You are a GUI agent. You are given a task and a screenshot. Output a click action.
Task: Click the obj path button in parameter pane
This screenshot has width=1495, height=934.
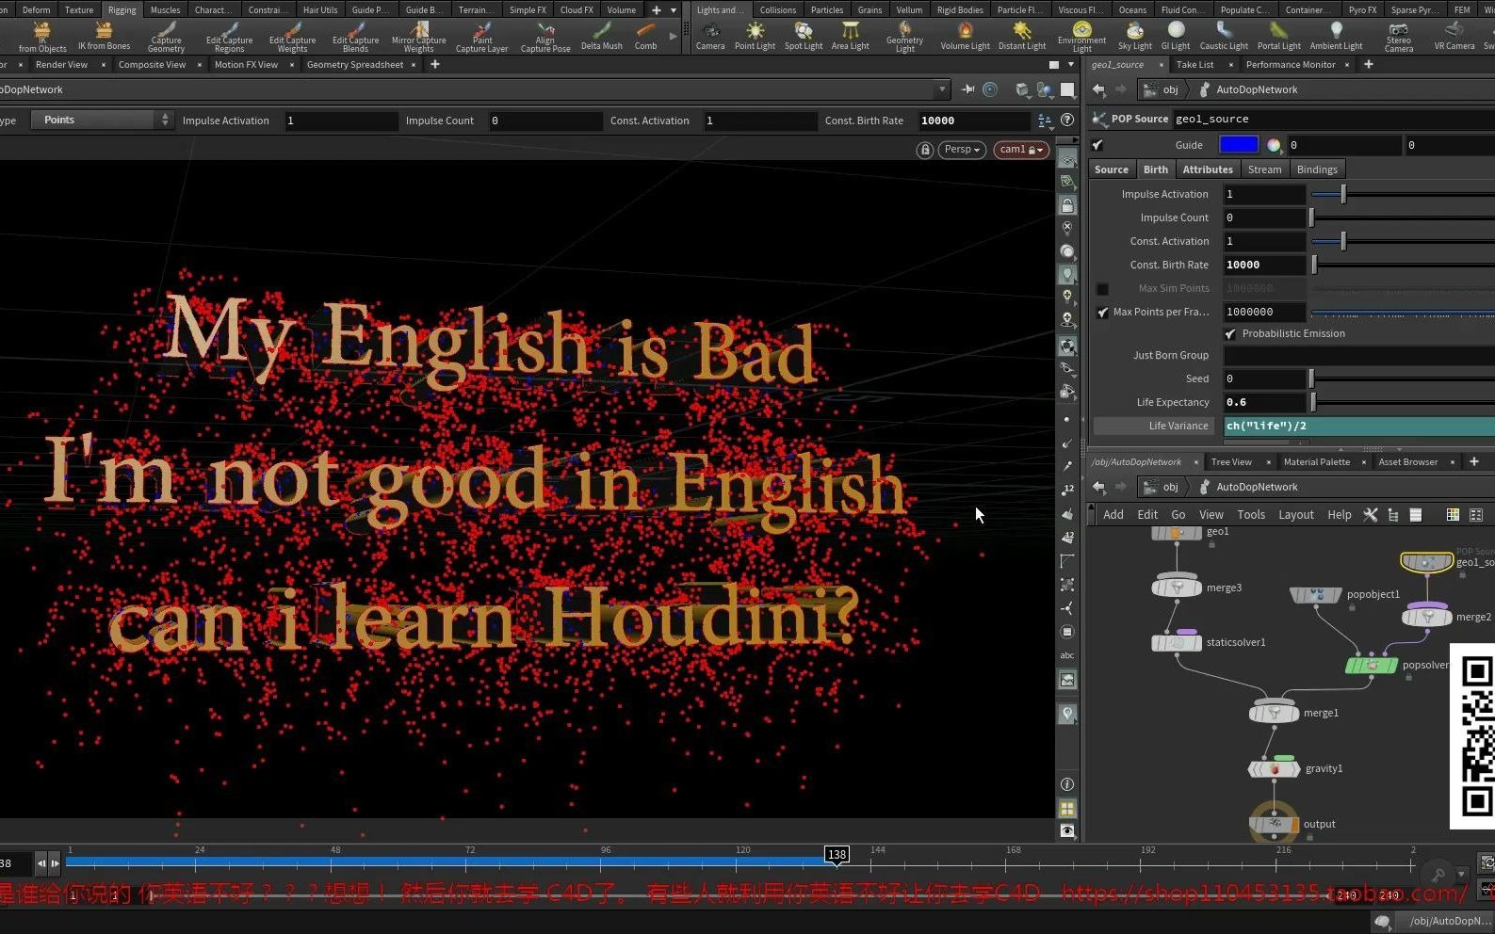(x=1161, y=89)
